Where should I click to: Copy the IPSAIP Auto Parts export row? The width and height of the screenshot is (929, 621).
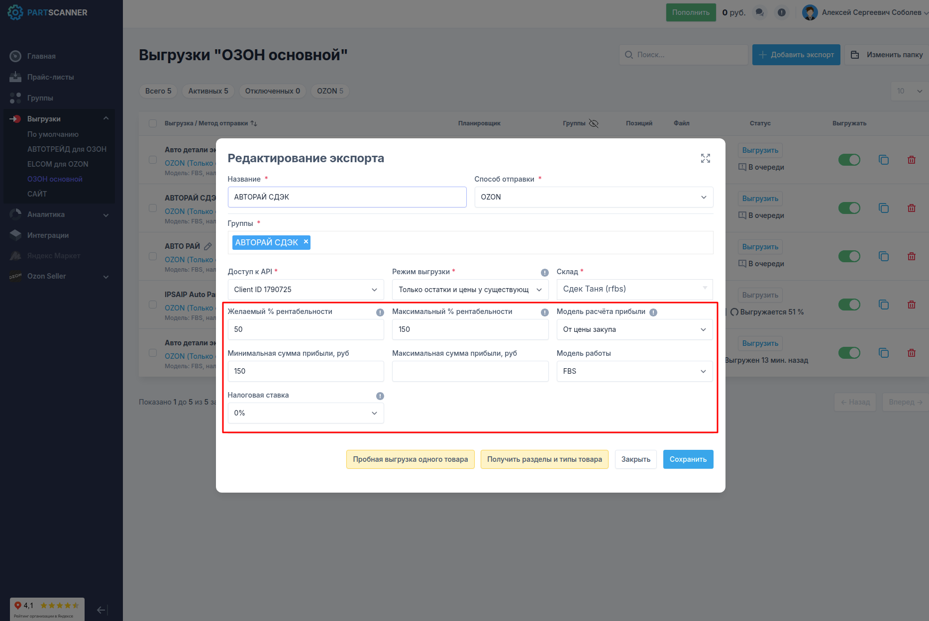[x=884, y=305]
